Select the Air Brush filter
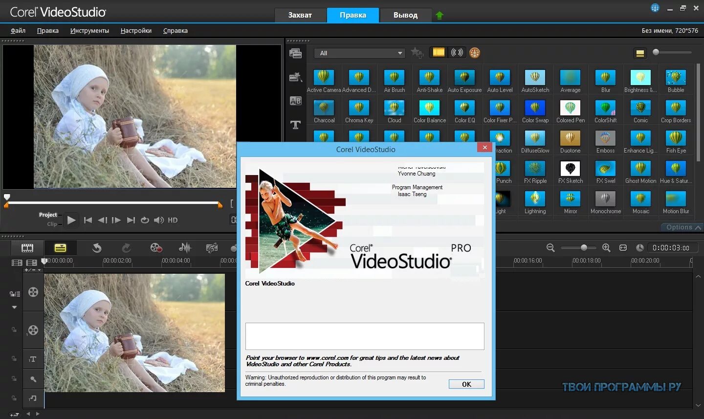 pyautogui.click(x=395, y=81)
